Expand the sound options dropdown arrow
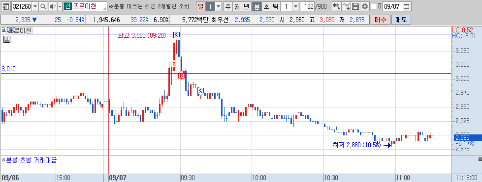482x182 pixels. pyautogui.click(x=60, y=6)
